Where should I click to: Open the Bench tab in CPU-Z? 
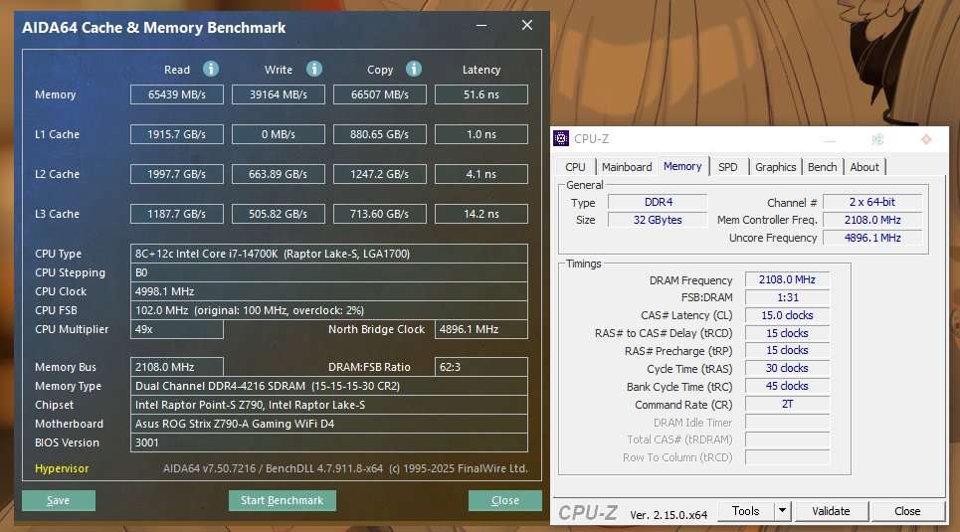823,167
